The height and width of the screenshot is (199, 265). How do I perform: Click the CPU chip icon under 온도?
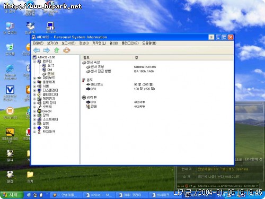tap(88, 89)
